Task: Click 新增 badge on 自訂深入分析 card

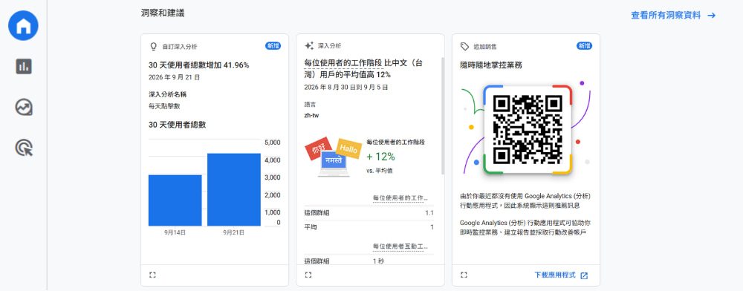Action: (x=273, y=46)
